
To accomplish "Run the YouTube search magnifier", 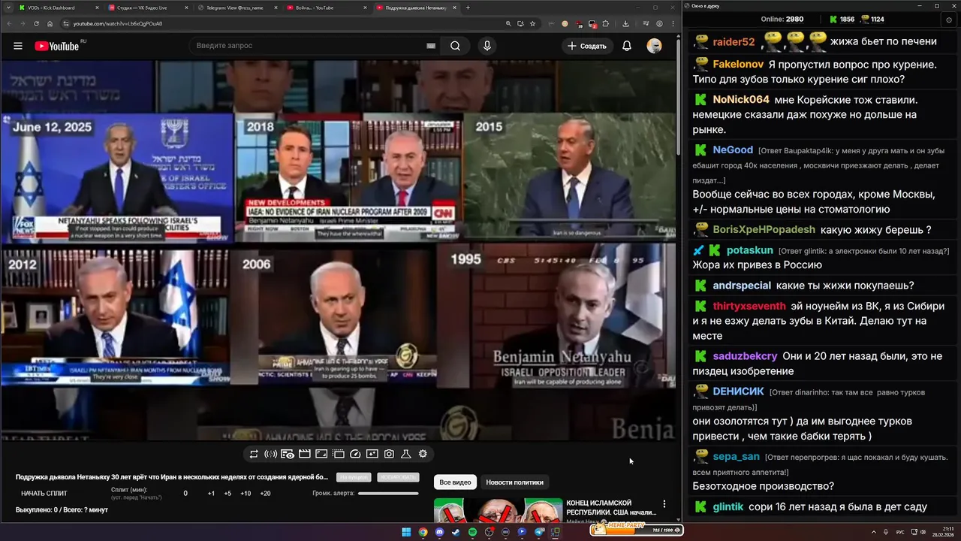I will 455,46.
